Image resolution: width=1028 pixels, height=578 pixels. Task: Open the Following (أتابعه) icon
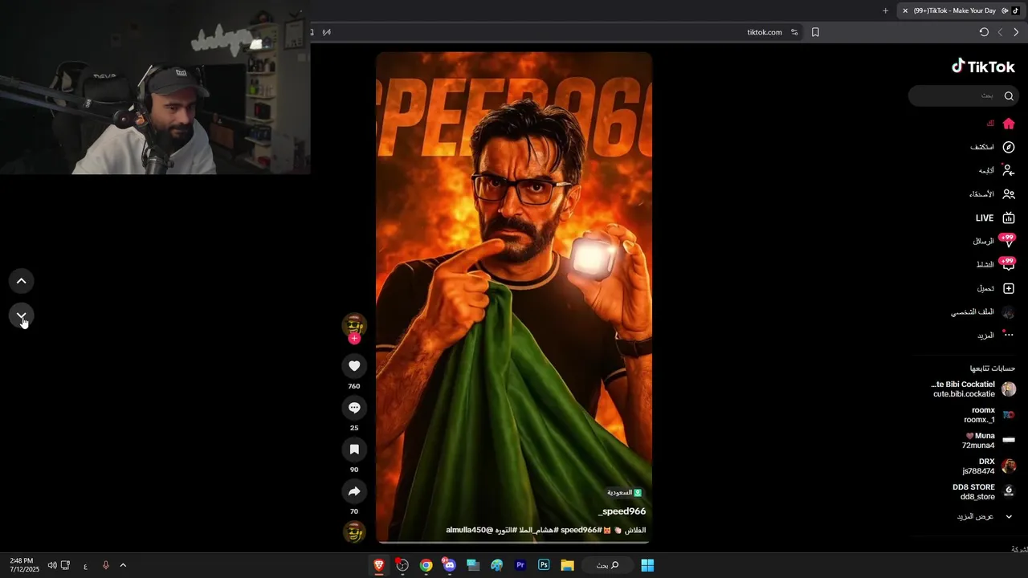[1009, 170]
